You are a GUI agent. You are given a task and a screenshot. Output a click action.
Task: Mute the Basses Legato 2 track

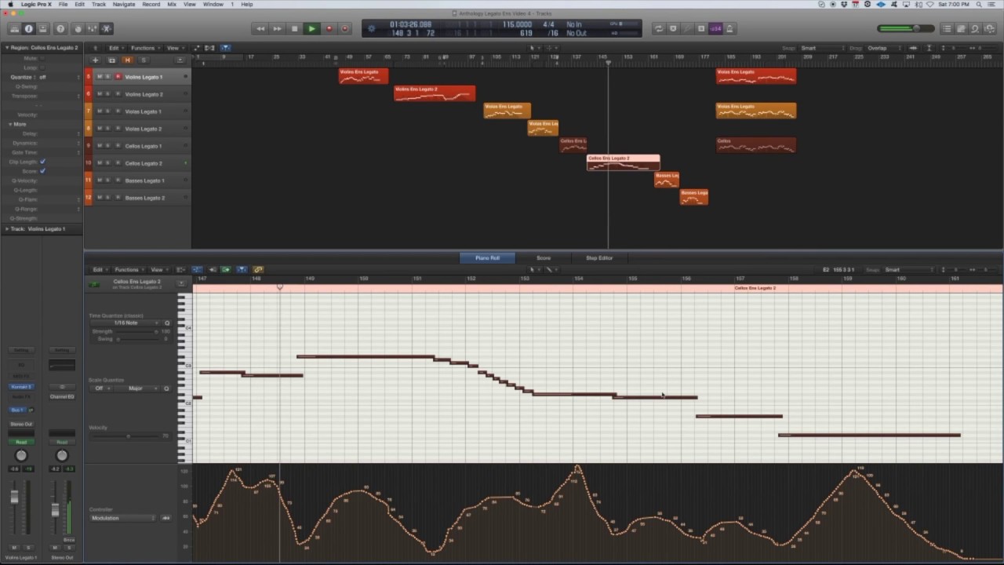point(99,198)
